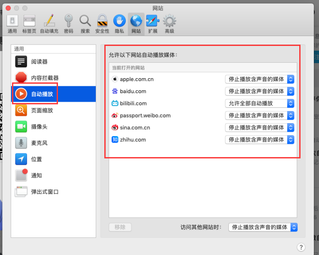Open the 搜索 Search magnifier icon

pyautogui.click(x=85, y=21)
